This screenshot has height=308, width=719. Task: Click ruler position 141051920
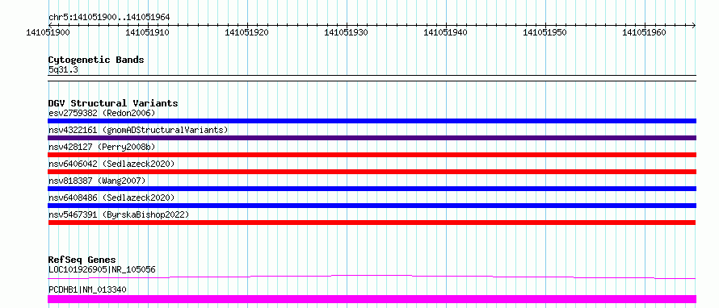tap(247, 33)
